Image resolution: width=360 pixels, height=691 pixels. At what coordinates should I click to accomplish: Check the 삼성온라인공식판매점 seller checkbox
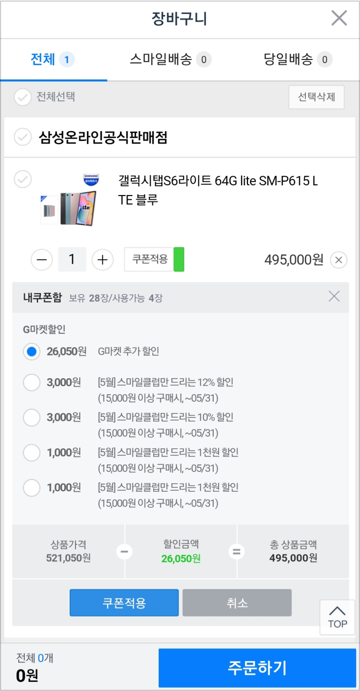pos(22,138)
